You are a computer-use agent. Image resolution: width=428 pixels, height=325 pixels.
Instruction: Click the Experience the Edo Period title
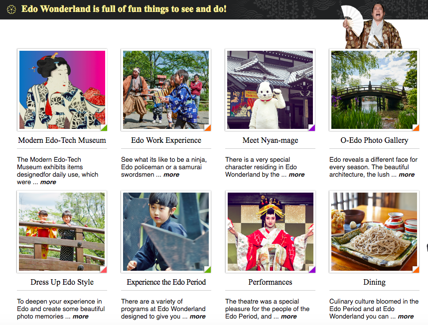(x=166, y=282)
